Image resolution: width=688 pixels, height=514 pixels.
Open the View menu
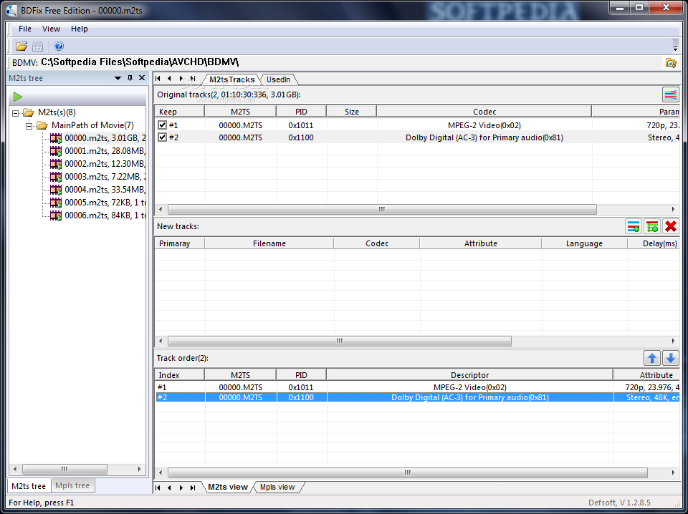click(x=51, y=29)
